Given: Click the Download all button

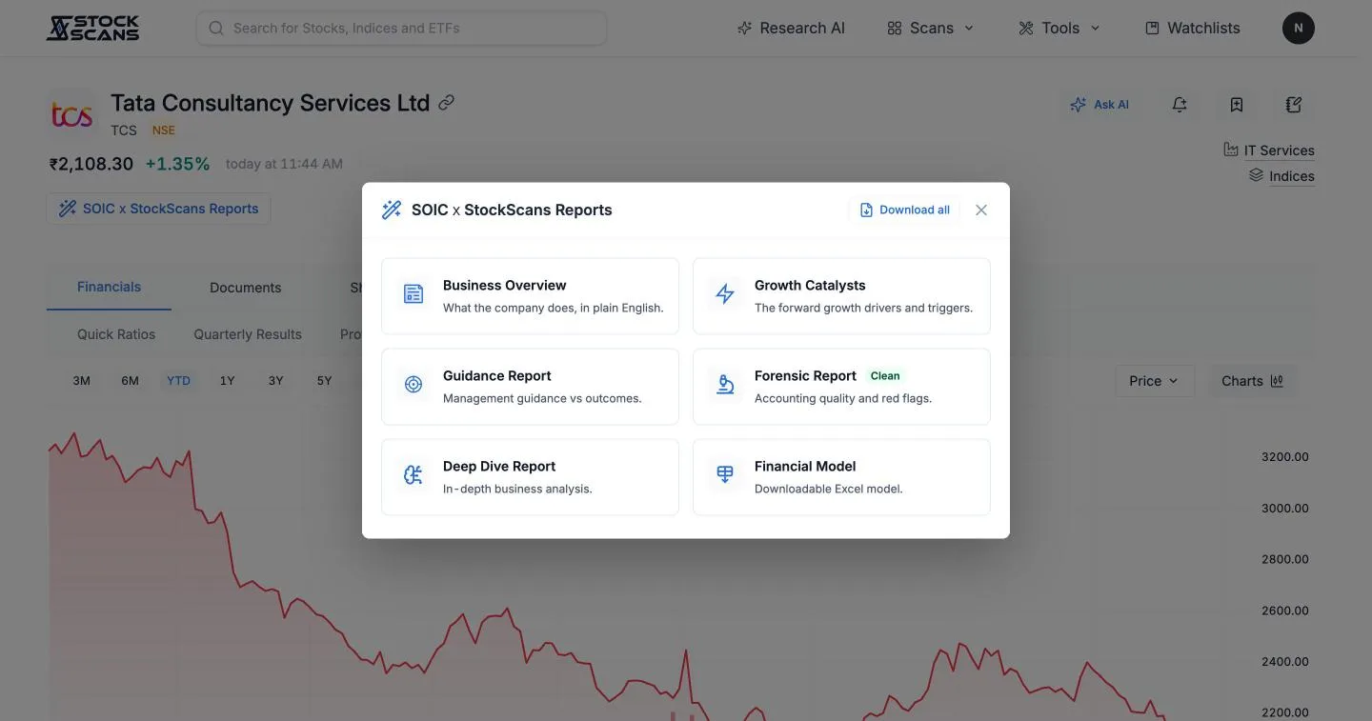Looking at the screenshot, I should click(905, 210).
